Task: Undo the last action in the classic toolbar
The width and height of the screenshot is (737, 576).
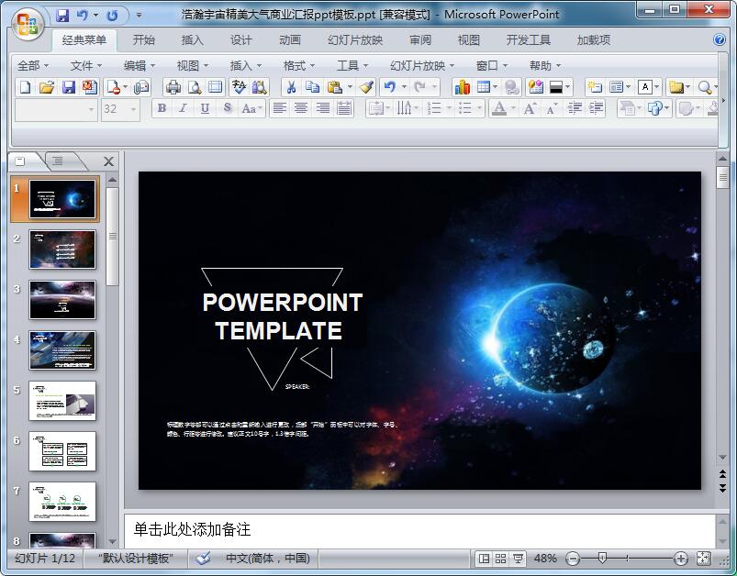Action: coord(390,87)
